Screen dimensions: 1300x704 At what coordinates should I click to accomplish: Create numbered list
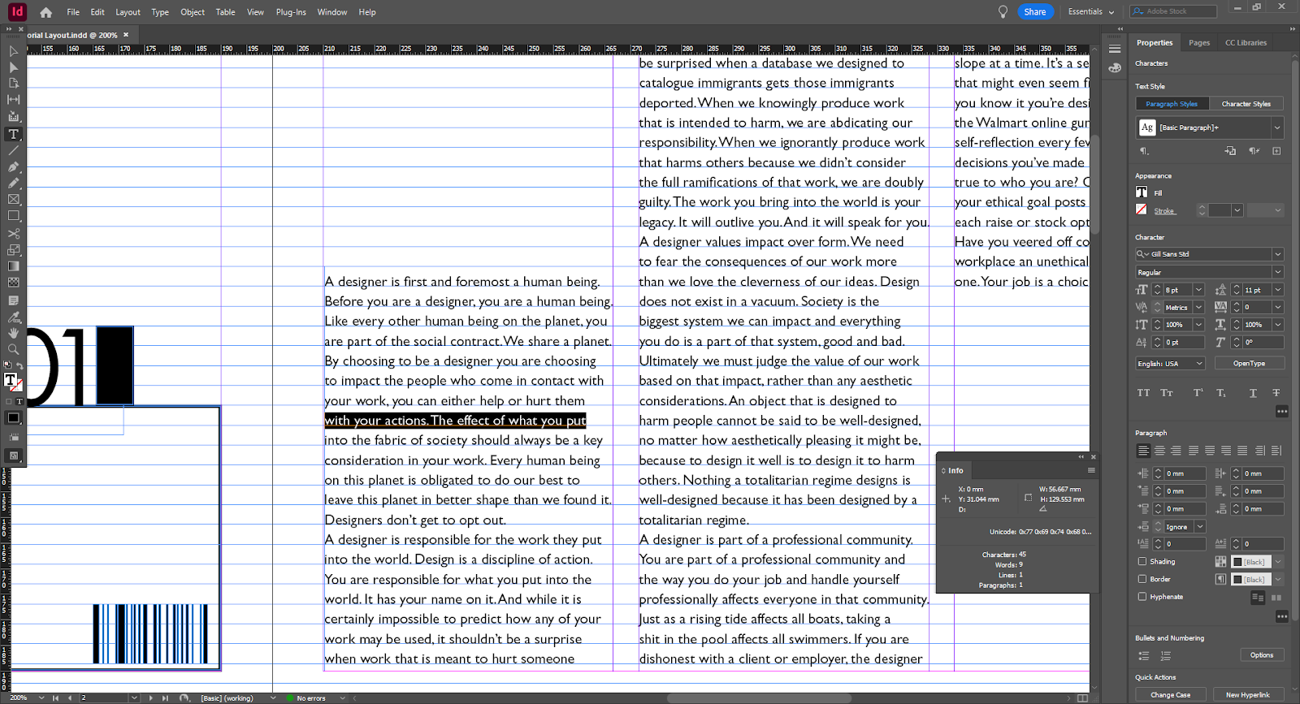(1166, 655)
